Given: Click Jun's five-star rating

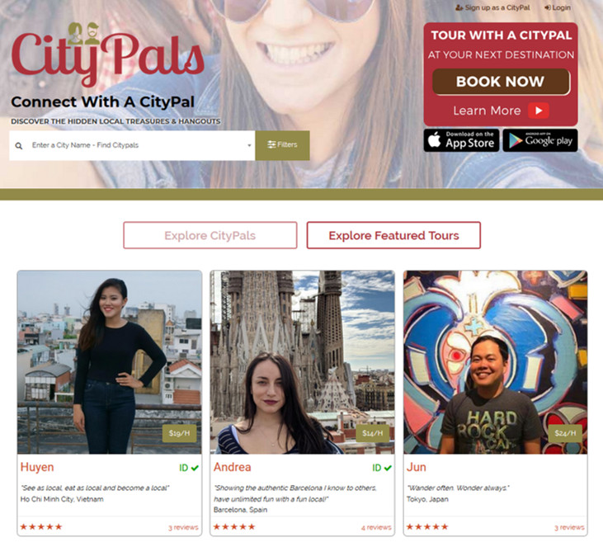Looking at the screenshot, I should click(x=427, y=526).
